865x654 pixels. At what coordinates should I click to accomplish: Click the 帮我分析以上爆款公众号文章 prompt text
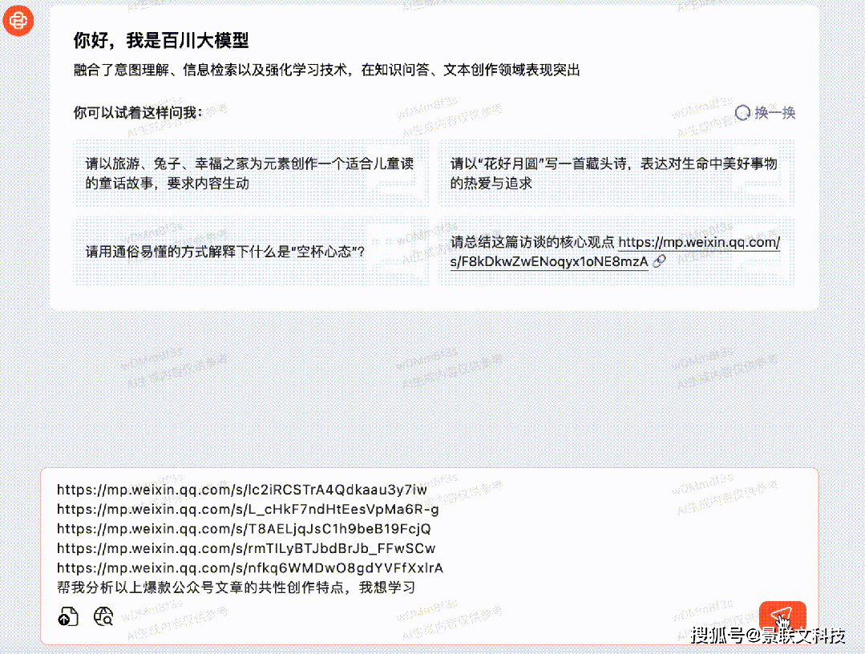pyautogui.click(x=236, y=588)
